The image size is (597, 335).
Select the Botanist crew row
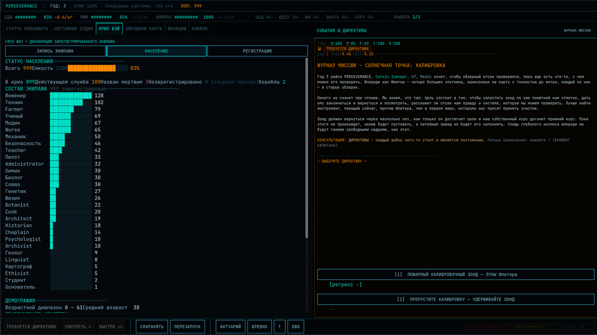pos(54,205)
